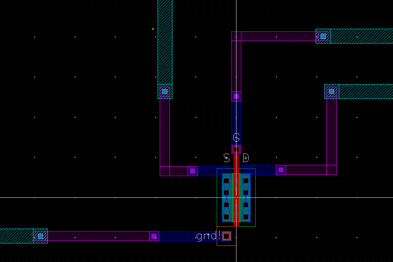Select the bottommost contact in the source column
The width and height of the screenshot is (393, 262).
pyautogui.click(x=226, y=217)
